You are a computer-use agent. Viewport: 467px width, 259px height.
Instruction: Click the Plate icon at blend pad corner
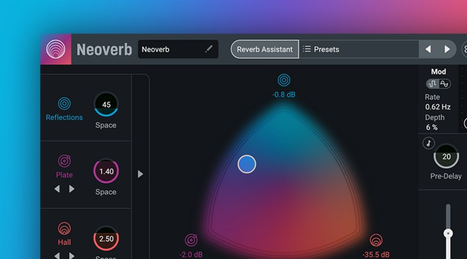tap(191, 240)
